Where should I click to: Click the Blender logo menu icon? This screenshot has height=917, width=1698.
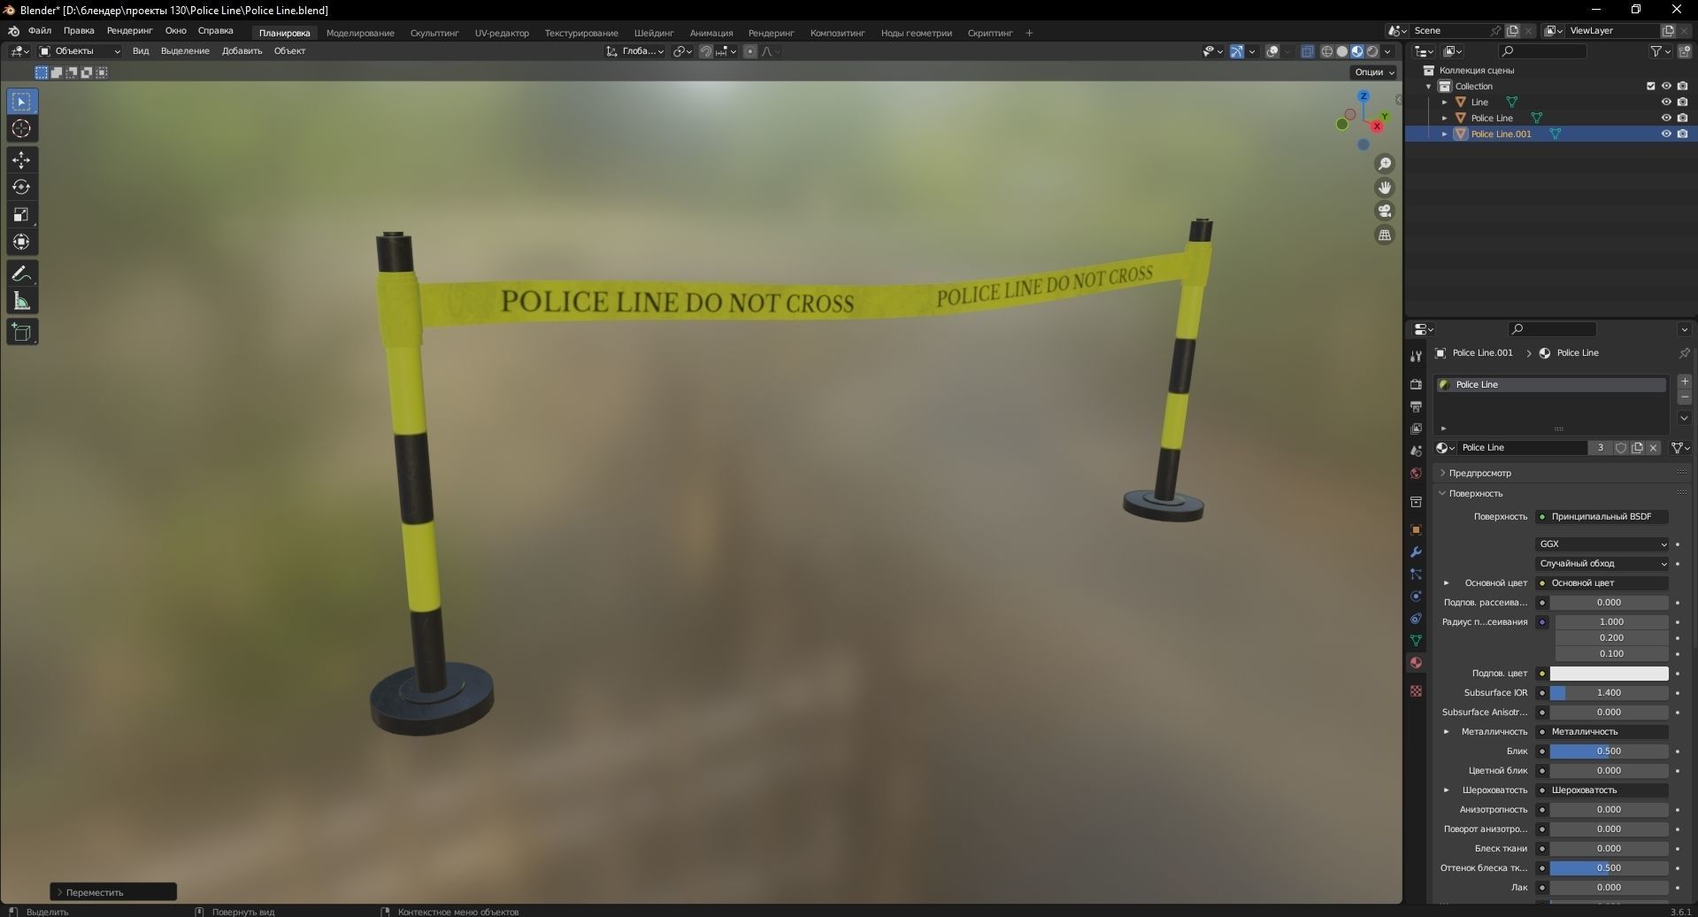13,31
